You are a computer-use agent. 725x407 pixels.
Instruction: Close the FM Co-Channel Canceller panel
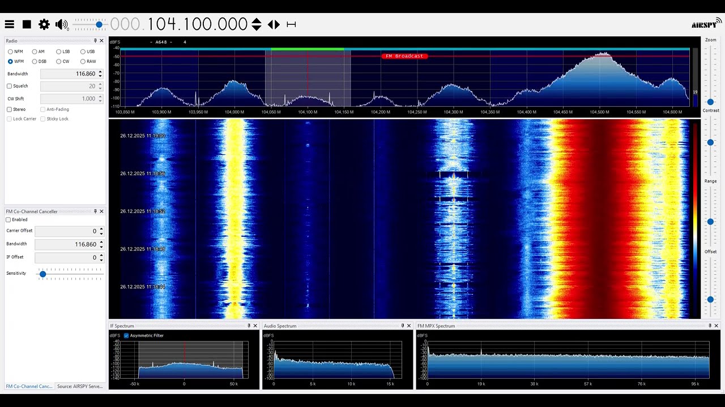[102, 211]
